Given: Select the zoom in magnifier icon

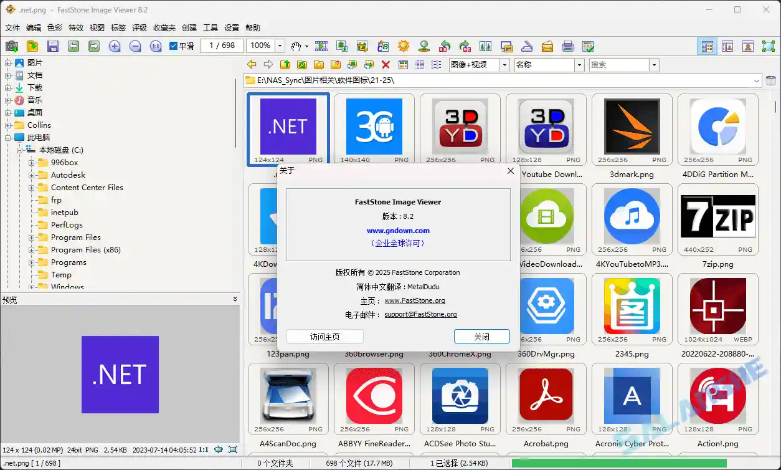Looking at the screenshot, I should tap(113, 46).
